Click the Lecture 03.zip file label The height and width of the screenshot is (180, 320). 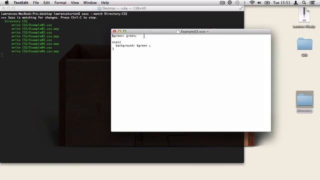[304, 26]
